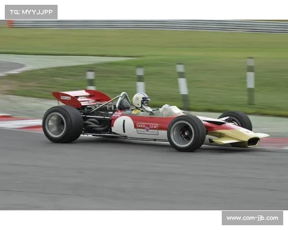This screenshot has width=288, height=230.
Task: Open the www.com-jjb.com link
Action: point(252,218)
